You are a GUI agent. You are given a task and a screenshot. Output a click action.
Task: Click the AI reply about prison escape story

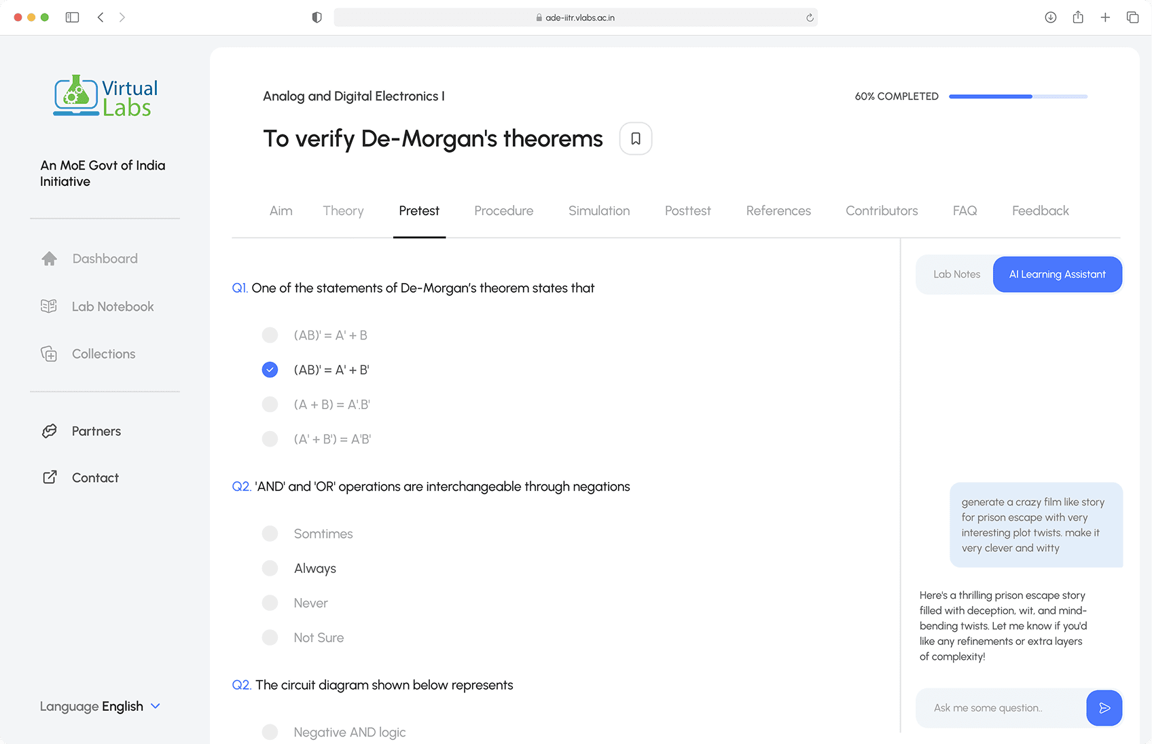pos(1003,626)
